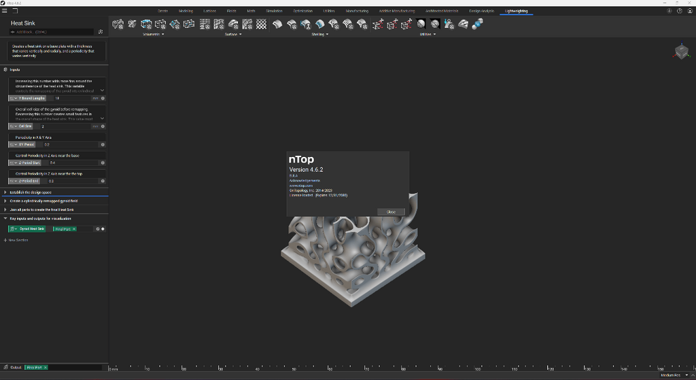696x380 pixels.
Task: Click the info icon on Gyroid Heat Sink row
Action: 98,228
